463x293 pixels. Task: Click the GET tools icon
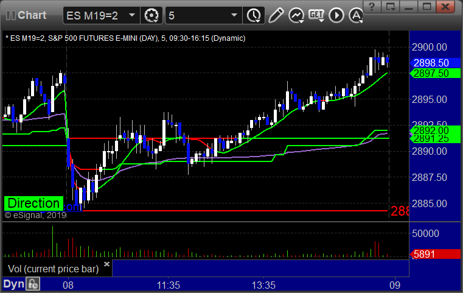click(x=316, y=15)
